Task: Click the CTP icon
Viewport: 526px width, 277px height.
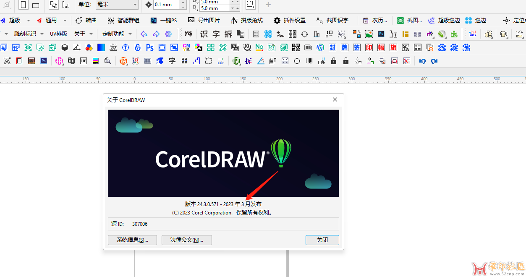Action: [x=84, y=61]
